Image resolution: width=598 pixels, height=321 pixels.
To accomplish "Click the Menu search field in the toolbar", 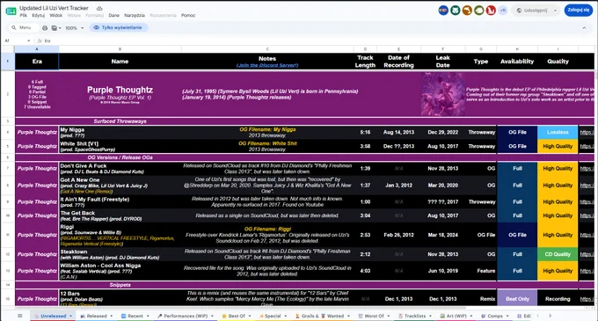I will (x=24, y=28).
